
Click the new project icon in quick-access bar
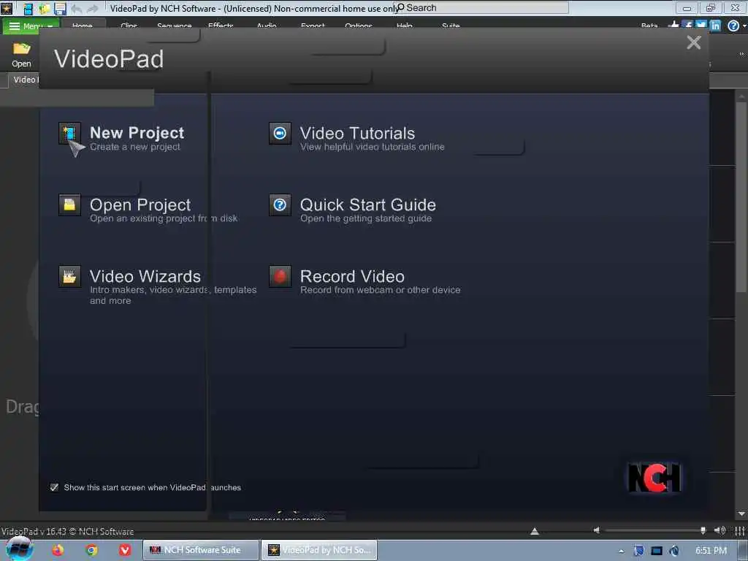pyautogui.click(x=28, y=9)
